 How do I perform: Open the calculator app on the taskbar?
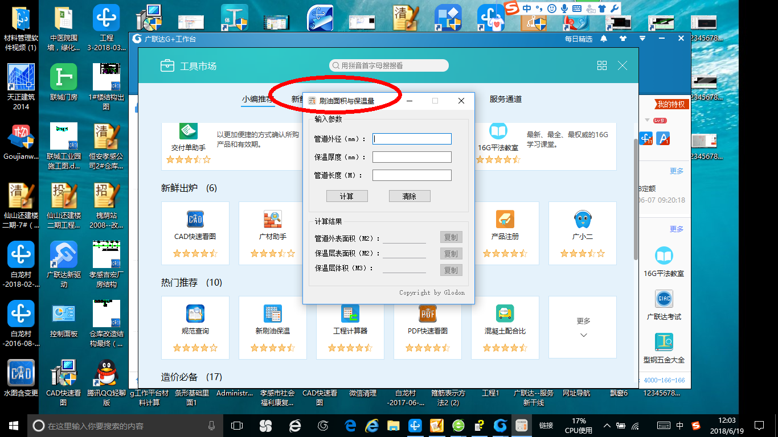pyautogui.click(x=521, y=426)
